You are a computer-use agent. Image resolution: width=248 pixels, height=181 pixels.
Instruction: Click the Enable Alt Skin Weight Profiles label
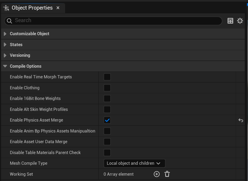click(39, 109)
